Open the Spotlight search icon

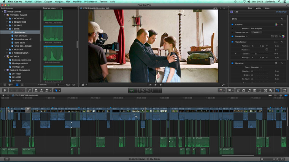pyautogui.click(x=279, y=2)
